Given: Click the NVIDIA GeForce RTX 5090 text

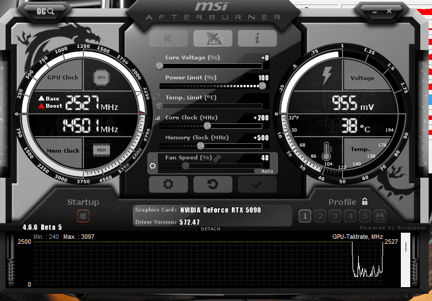Looking at the screenshot, I should pyautogui.click(x=220, y=210).
